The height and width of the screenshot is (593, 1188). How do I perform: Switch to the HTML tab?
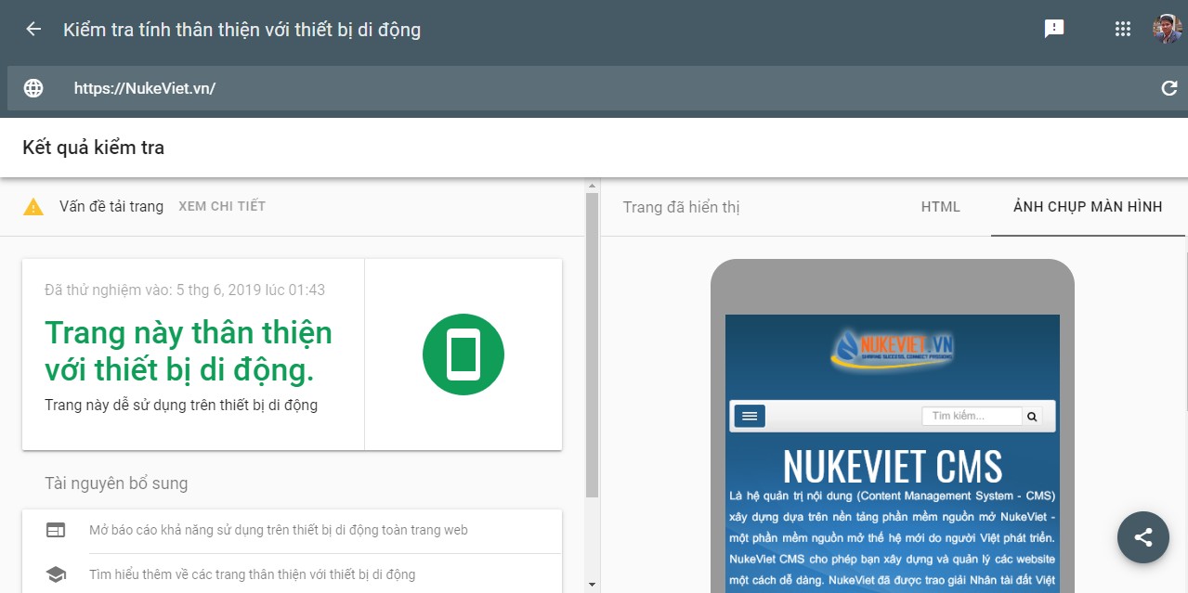tap(940, 207)
